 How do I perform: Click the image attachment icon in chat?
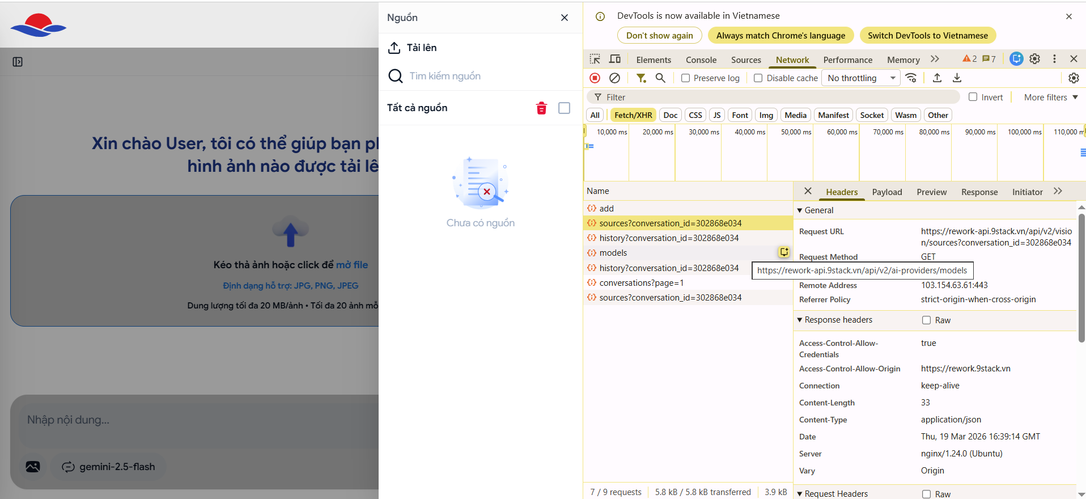pos(33,467)
